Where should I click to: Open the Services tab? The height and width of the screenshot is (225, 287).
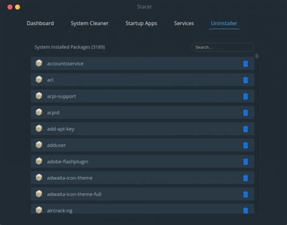(184, 24)
